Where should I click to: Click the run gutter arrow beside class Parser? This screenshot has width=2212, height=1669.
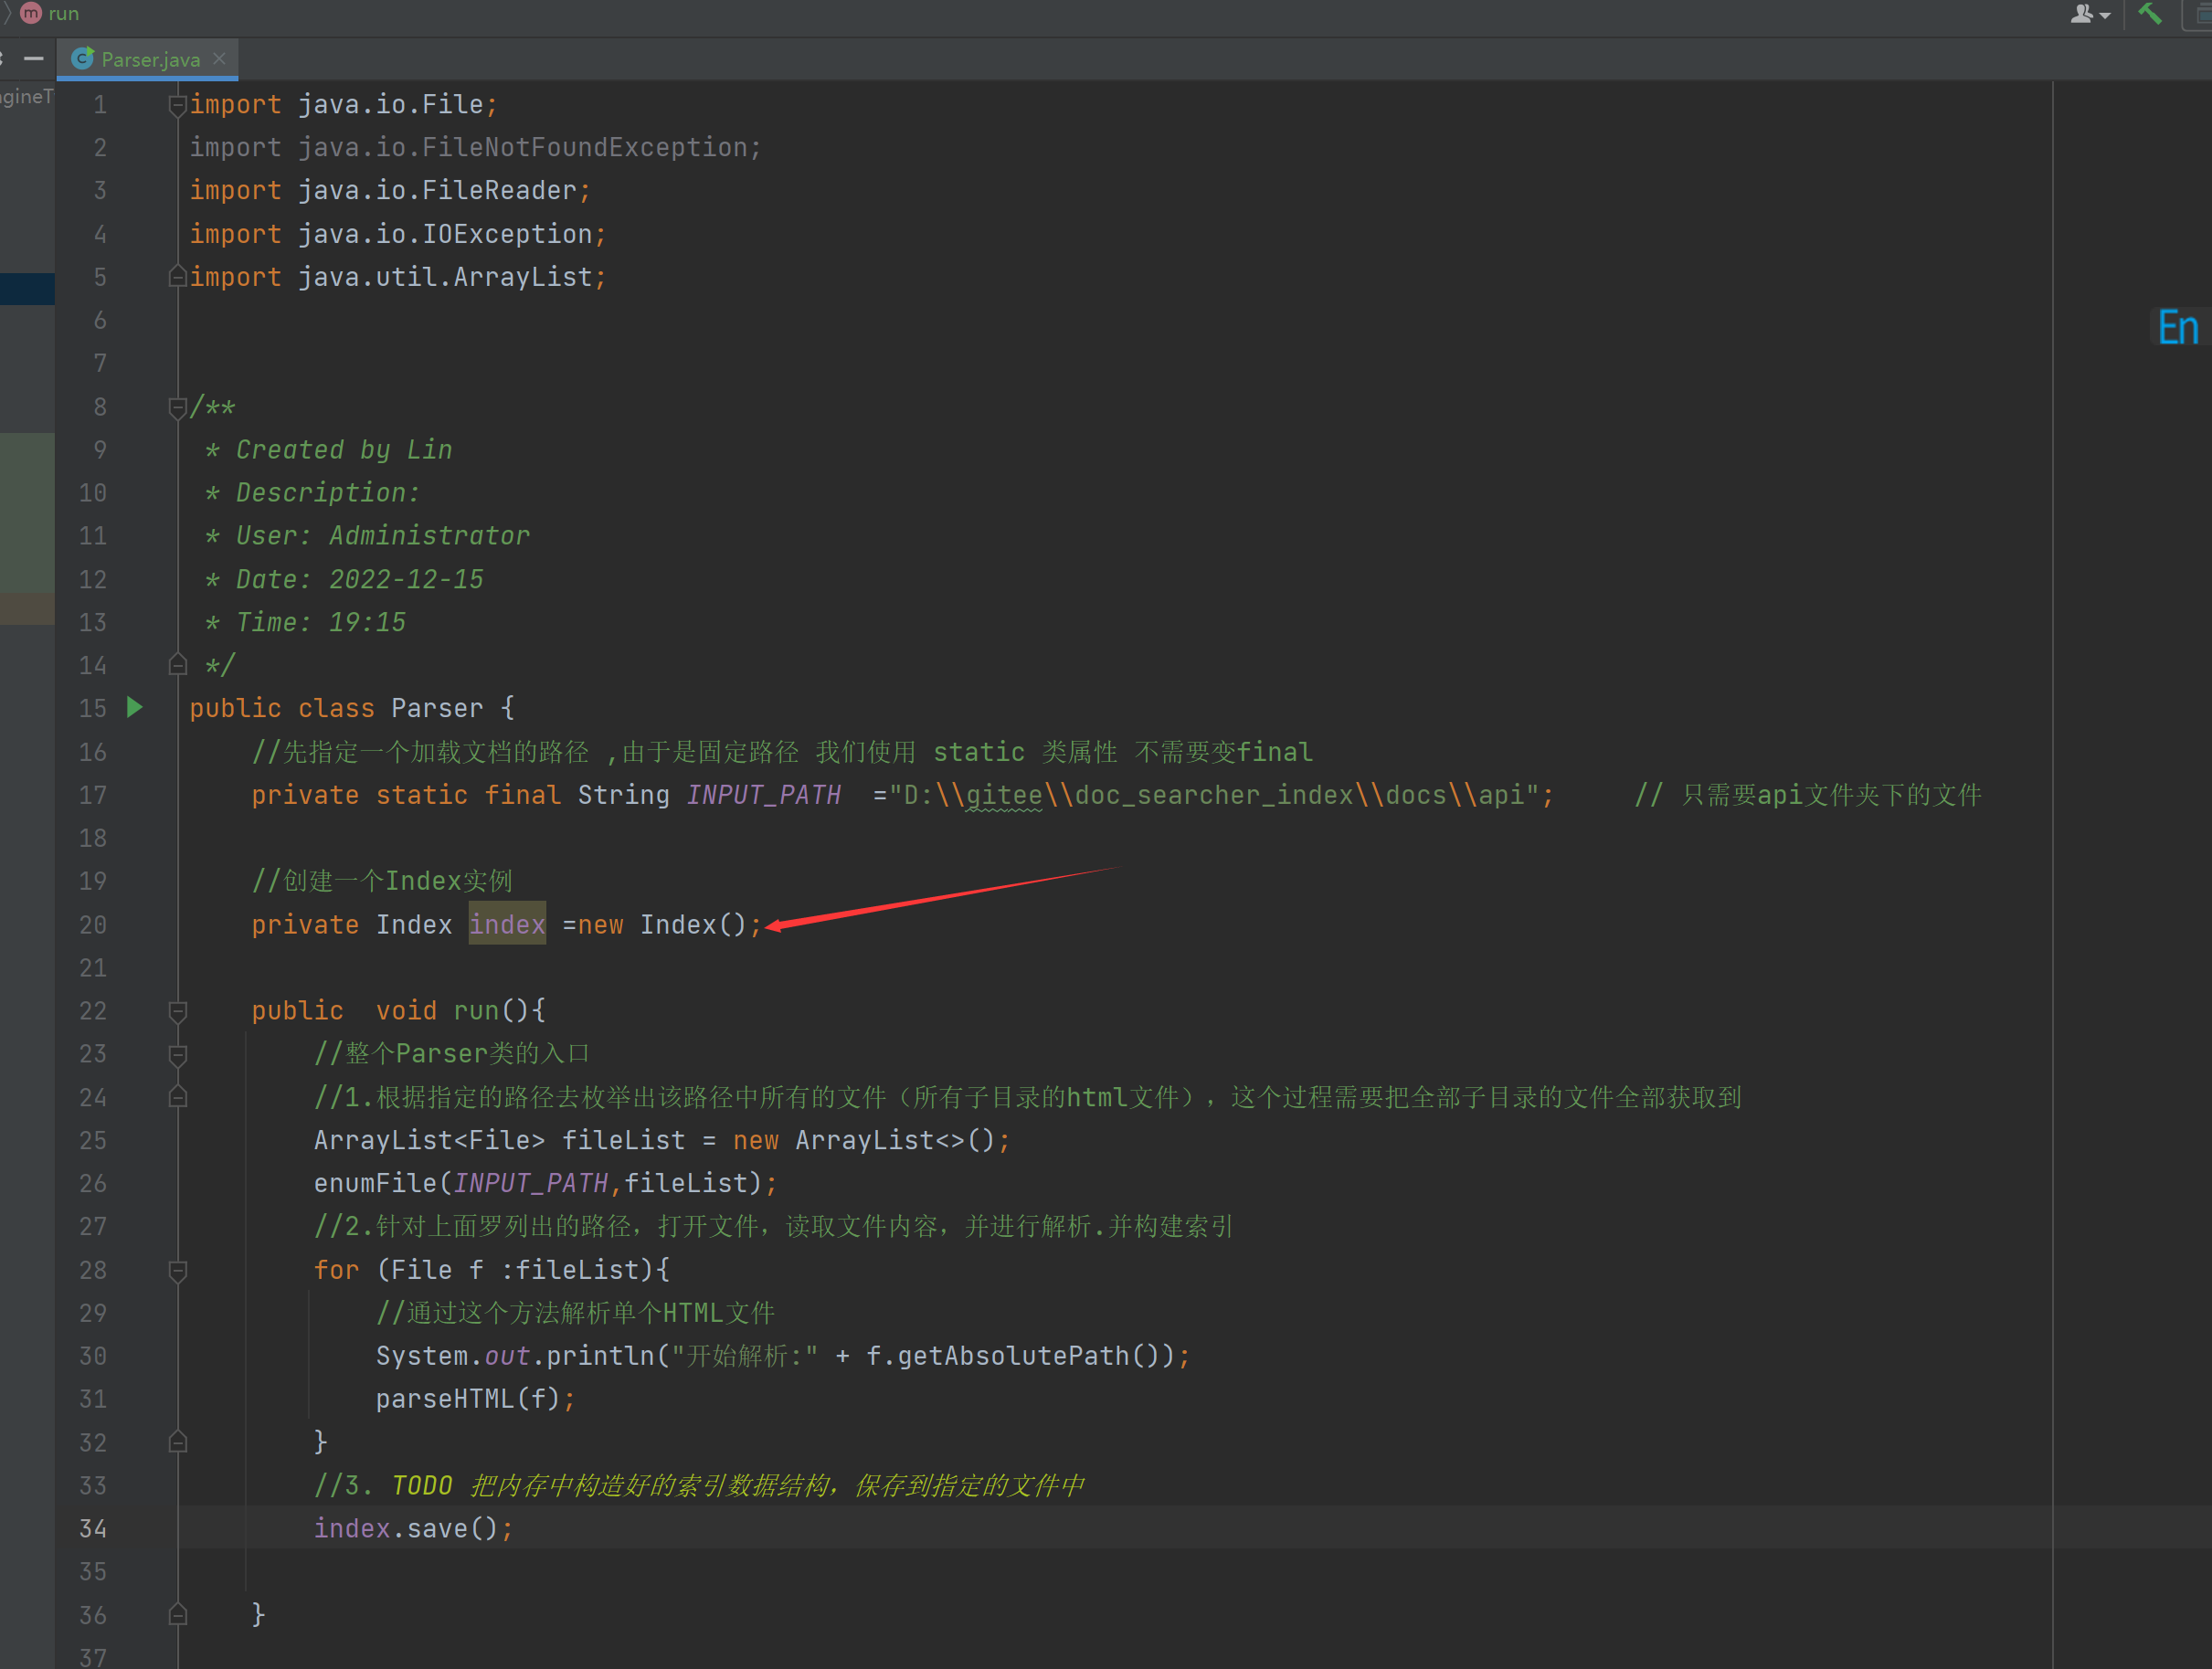[x=135, y=708]
